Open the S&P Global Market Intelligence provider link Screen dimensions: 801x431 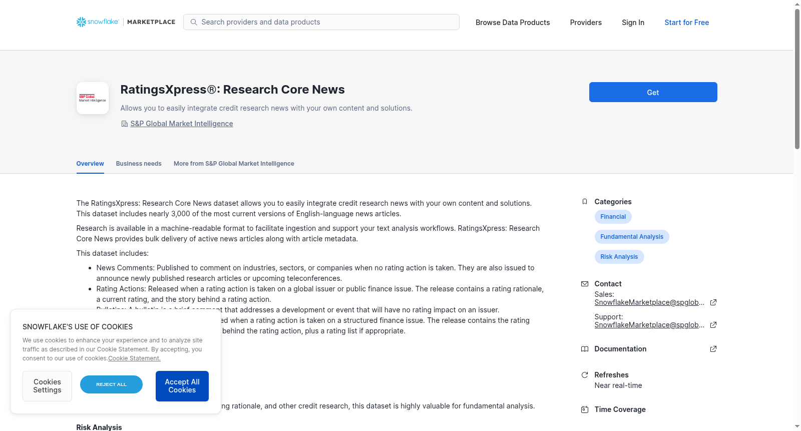pos(182,124)
